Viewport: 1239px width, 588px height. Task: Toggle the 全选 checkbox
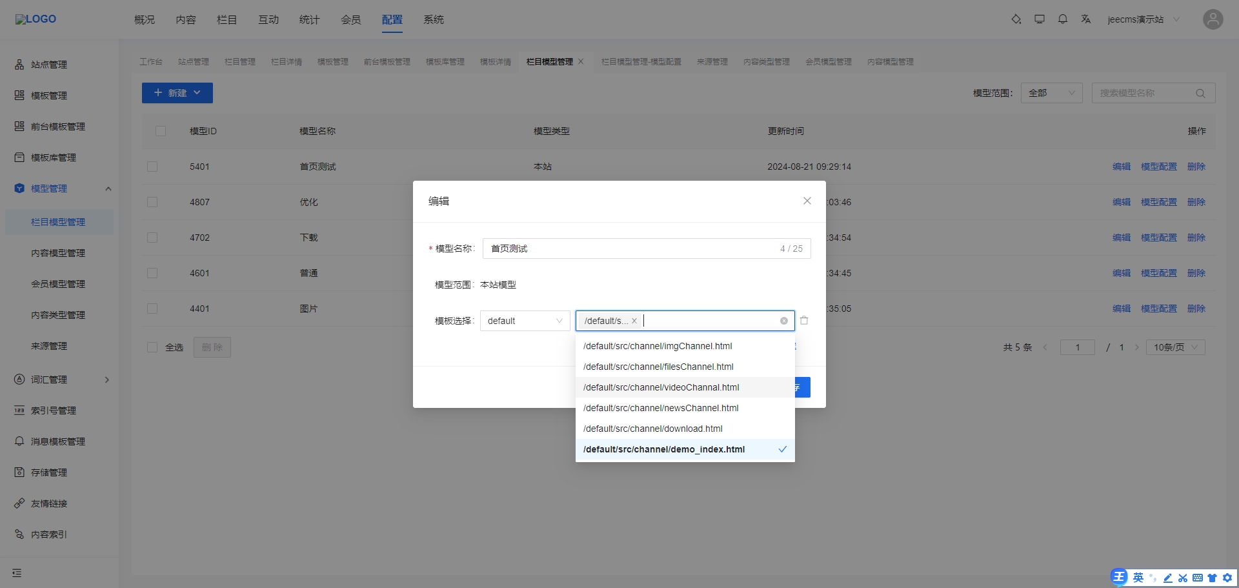point(152,347)
